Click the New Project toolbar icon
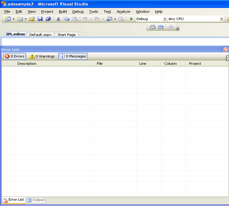229x206 pixels. pos(8,19)
